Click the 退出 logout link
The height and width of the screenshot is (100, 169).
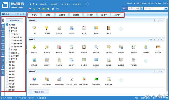[x=165, y=4]
